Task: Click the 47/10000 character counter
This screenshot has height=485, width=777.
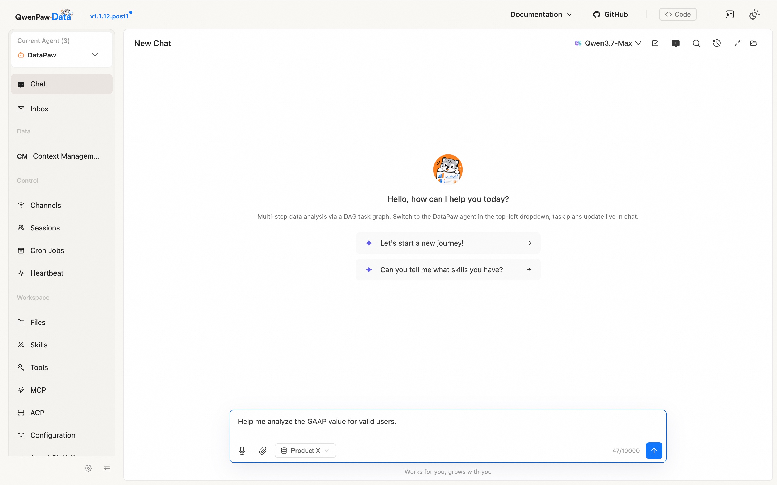Action: click(x=626, y=451)
